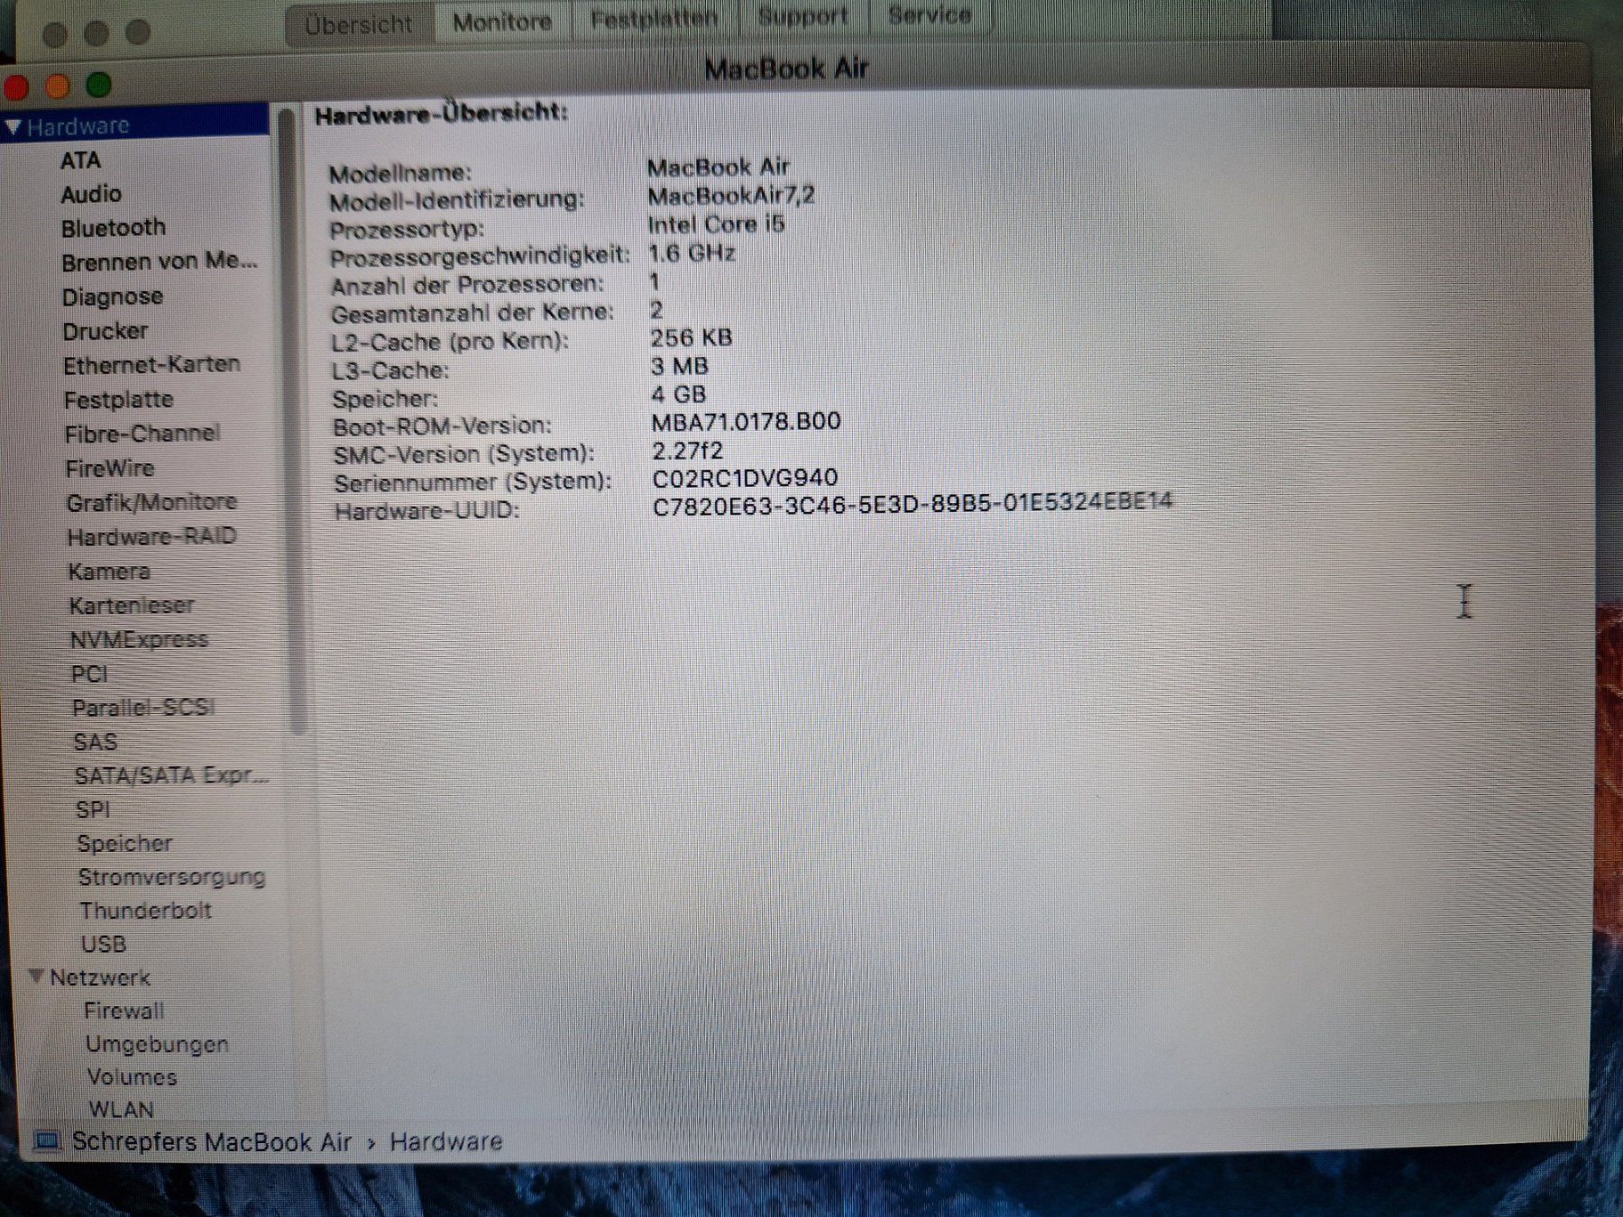Image resolution: width=1623 pixels, height=1217 pixels.
Task: Select SATA/SATA Expr... in the sidebar
Action: pos(171,776)
